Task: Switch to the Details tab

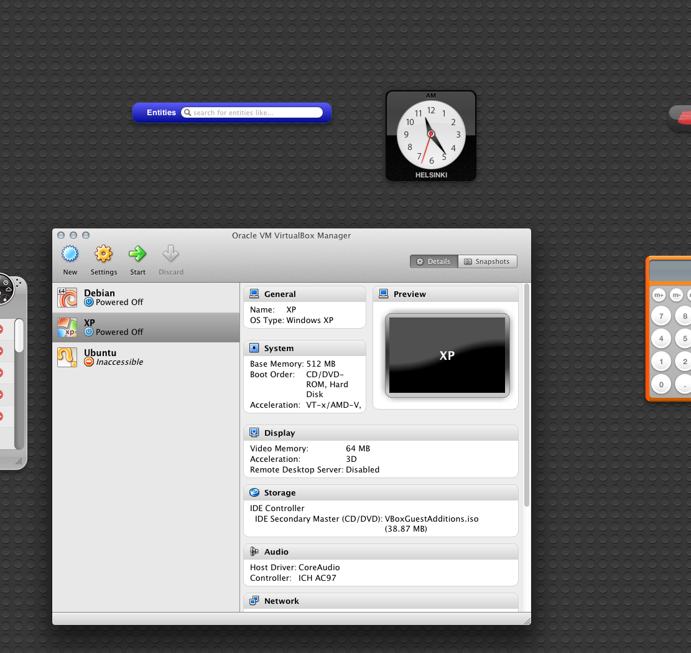Action: click(434, 261)
